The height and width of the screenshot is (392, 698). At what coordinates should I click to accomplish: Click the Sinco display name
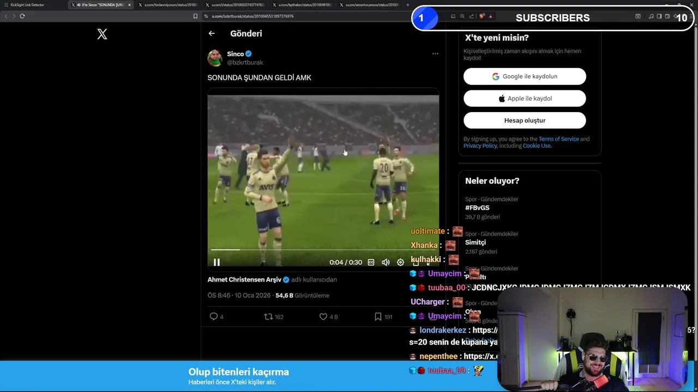(236, 54)
